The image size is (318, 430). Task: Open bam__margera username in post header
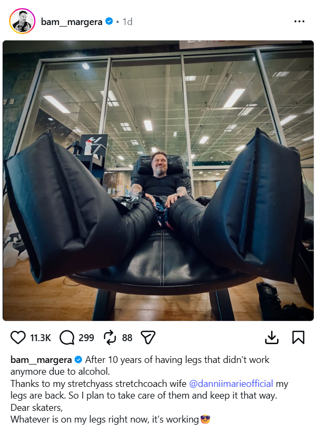pos(72,22)
